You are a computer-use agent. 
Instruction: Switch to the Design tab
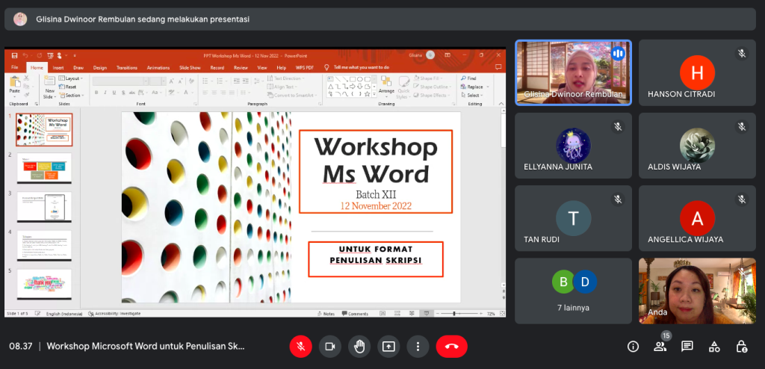[100, 68]
